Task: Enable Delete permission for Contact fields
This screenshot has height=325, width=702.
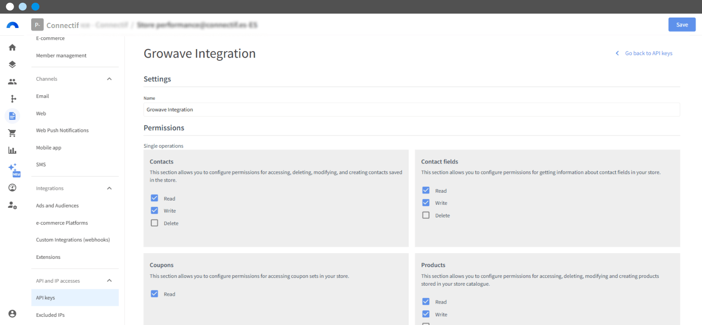Action: 426,215
